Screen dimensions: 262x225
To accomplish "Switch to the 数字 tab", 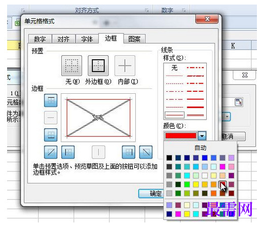I will click(x=40, y=39).
